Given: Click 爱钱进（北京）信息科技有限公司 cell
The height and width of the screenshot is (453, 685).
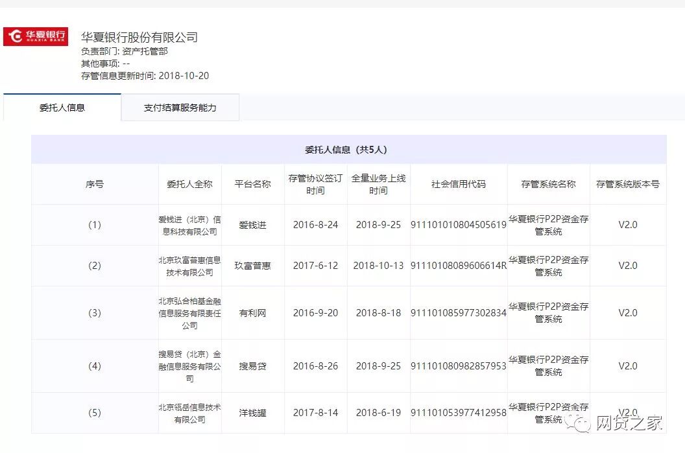Looking at the screenshot, I should pyautogui.click(x=189, y=225).
